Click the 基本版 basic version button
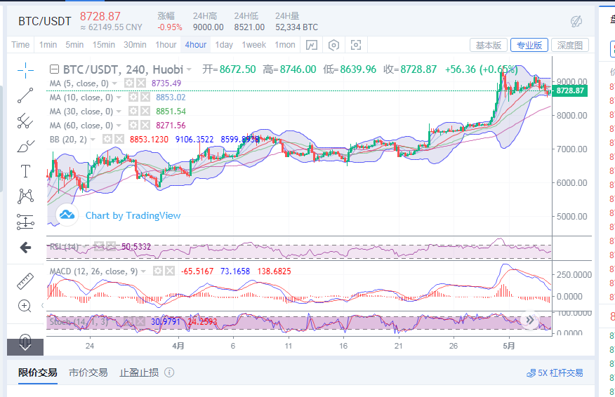The height and width of the screenshot is (397, 615). pyautogui.click(x=489, y=46)
